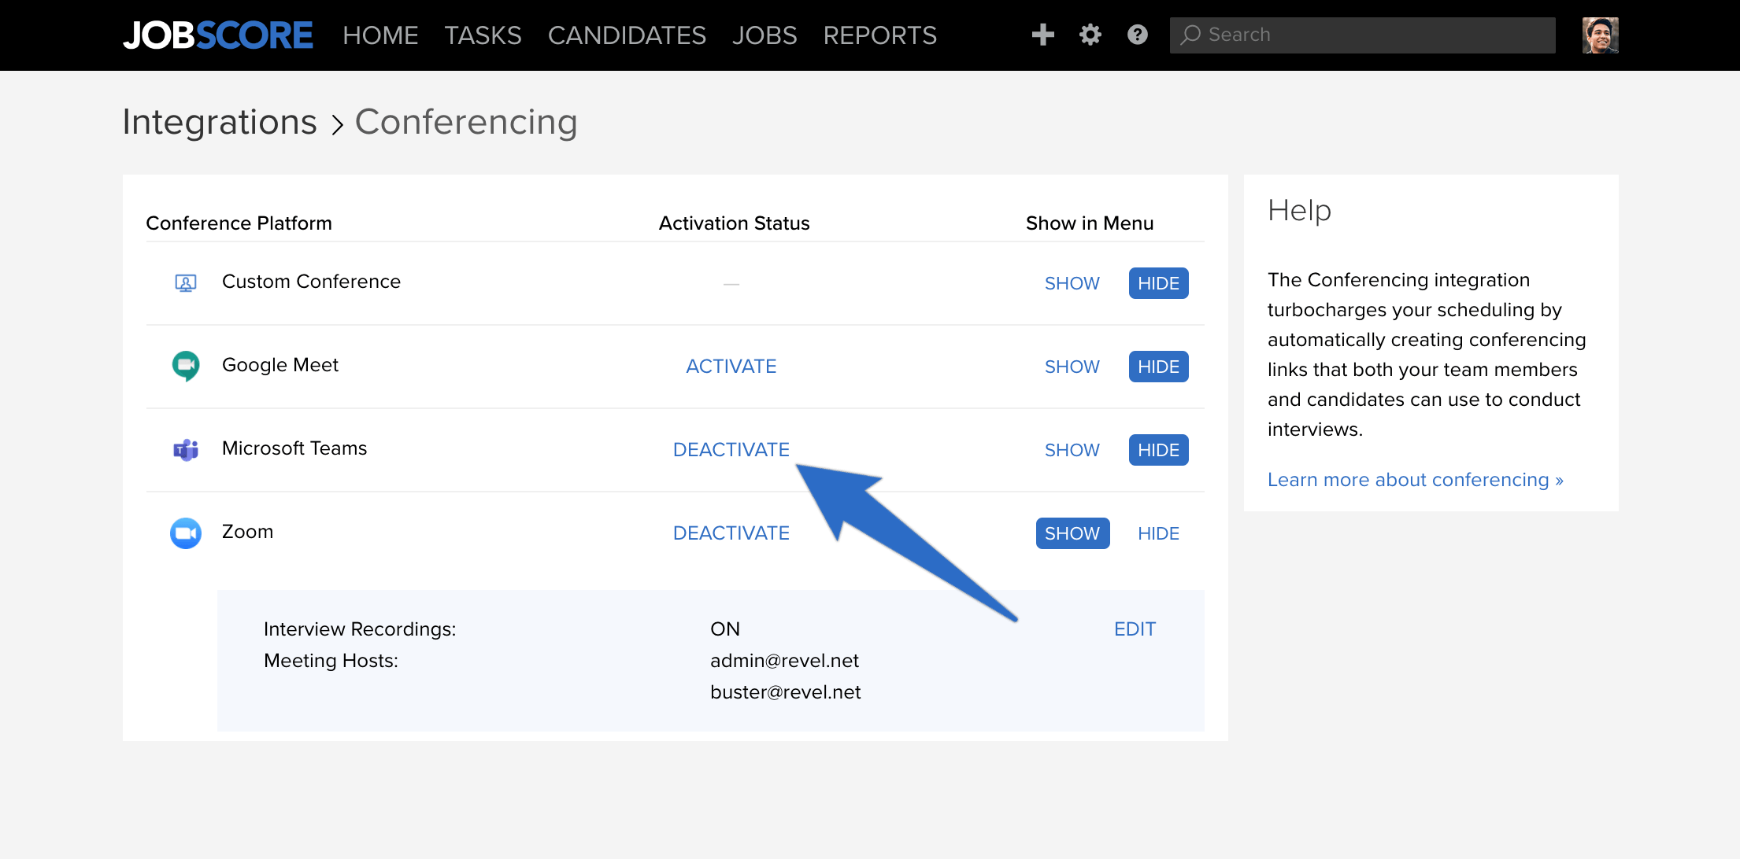
Task: Click the Custom Conference monitor icon
Action: [x=186, y=283]
